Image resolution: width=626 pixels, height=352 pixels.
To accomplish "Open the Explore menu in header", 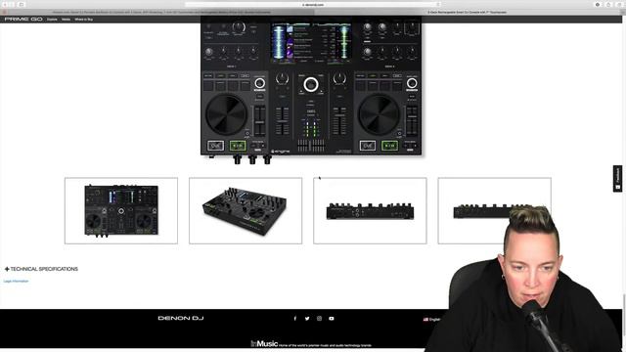I will pos(52,20).
